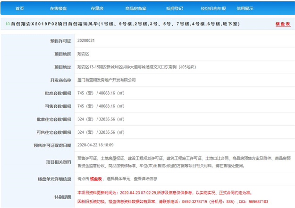Select the date 2020-04-22 18:18:09

(x=95, y=145)
